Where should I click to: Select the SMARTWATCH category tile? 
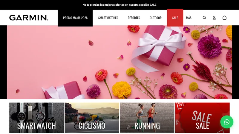tap(36, 118)
